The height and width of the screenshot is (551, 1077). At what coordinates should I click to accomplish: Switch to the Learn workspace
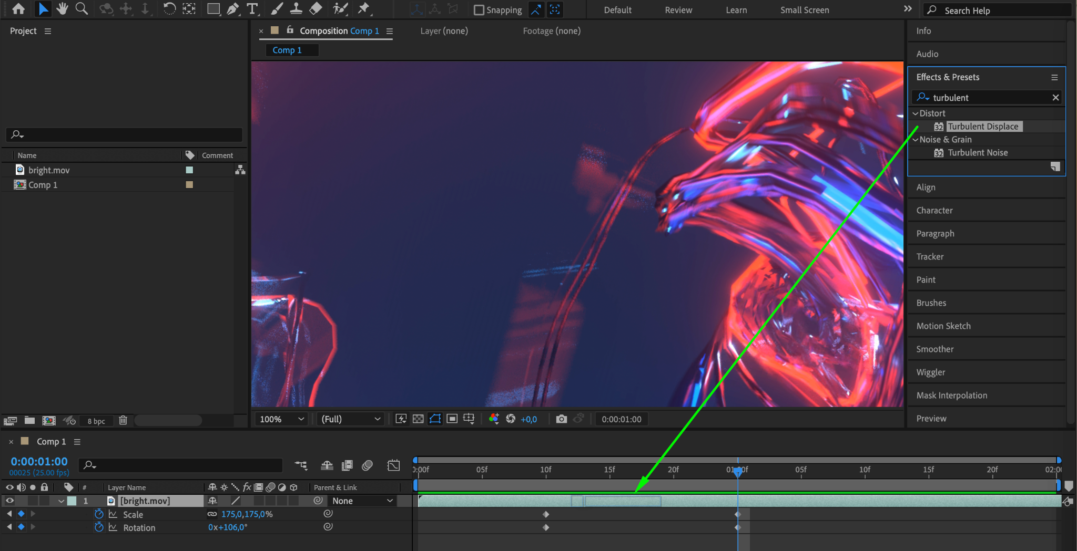pos(736,10)
